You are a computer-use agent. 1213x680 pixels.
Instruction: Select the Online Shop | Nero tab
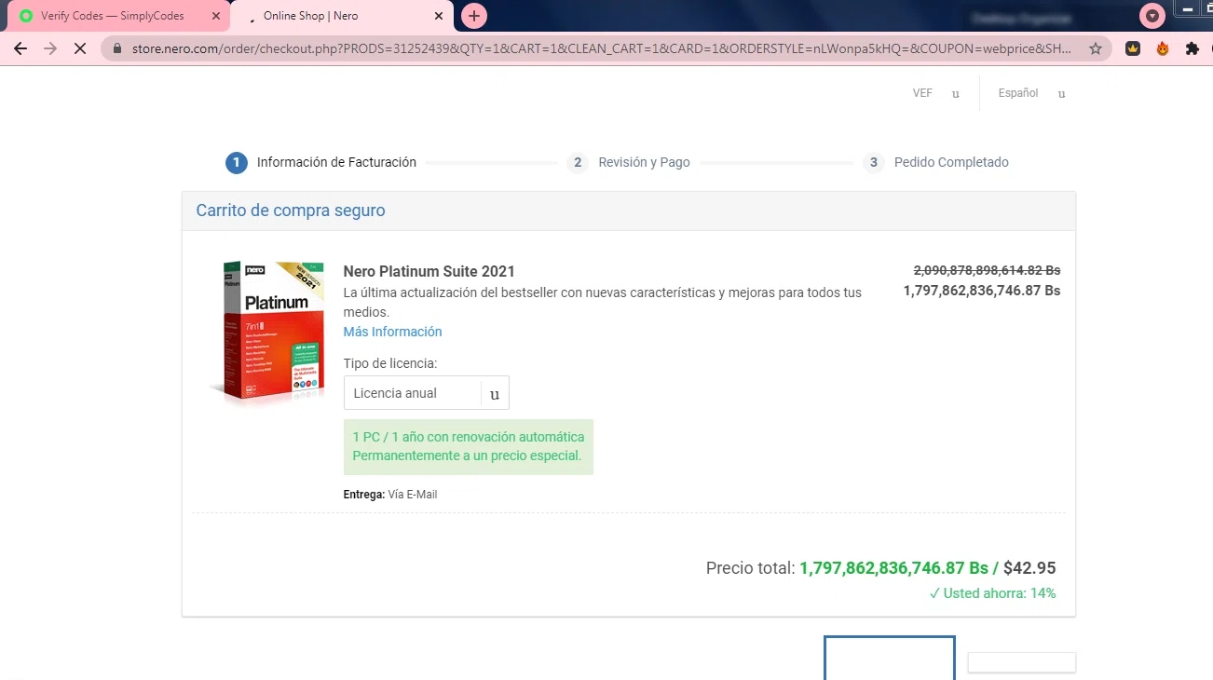341,16
